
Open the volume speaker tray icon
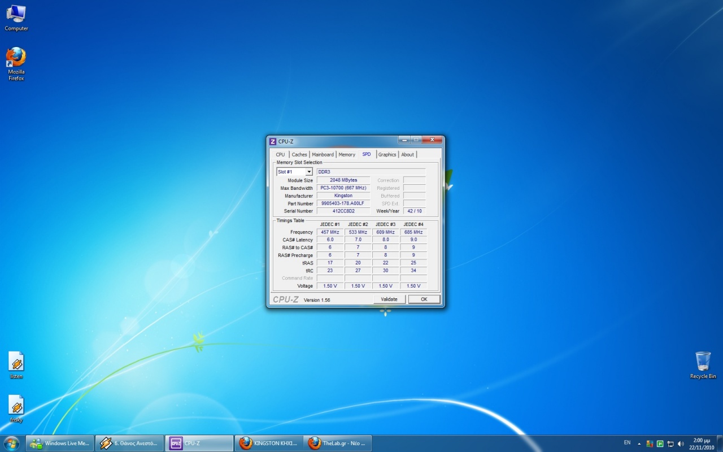680,444
